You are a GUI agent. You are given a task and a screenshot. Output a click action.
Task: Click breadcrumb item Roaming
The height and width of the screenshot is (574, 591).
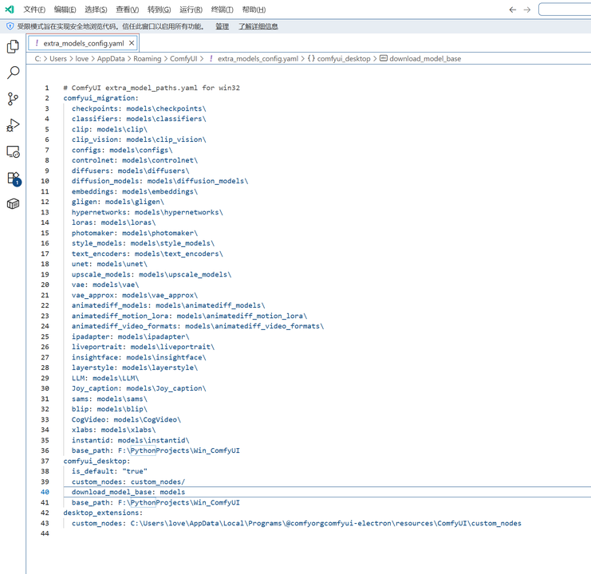click(x=147, y=59)
